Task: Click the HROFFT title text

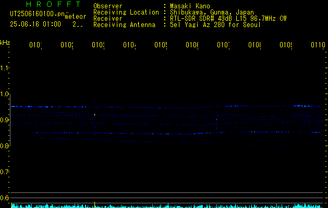Action: [x=53, y=4]
